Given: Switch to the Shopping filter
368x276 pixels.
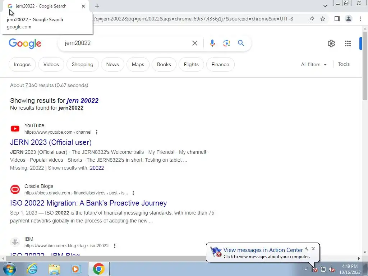Looking at the screenshot, I should (x=82, y=64).
